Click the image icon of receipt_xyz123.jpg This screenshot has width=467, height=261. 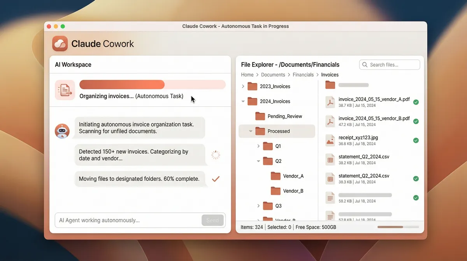[x=330, y=140]
